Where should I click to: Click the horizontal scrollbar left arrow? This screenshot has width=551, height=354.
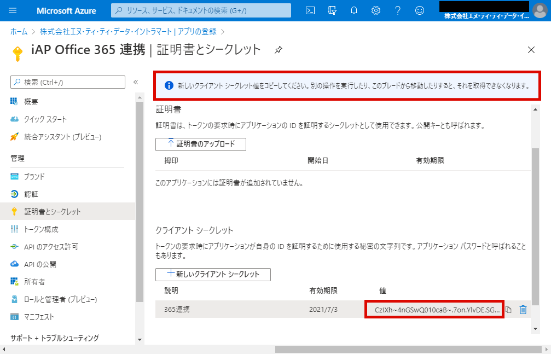[x=3, y=350]
